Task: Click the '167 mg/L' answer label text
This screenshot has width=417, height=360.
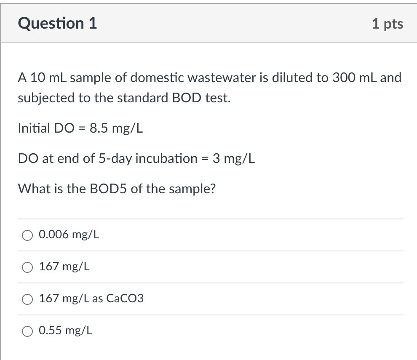Action: tap(64, 267)
